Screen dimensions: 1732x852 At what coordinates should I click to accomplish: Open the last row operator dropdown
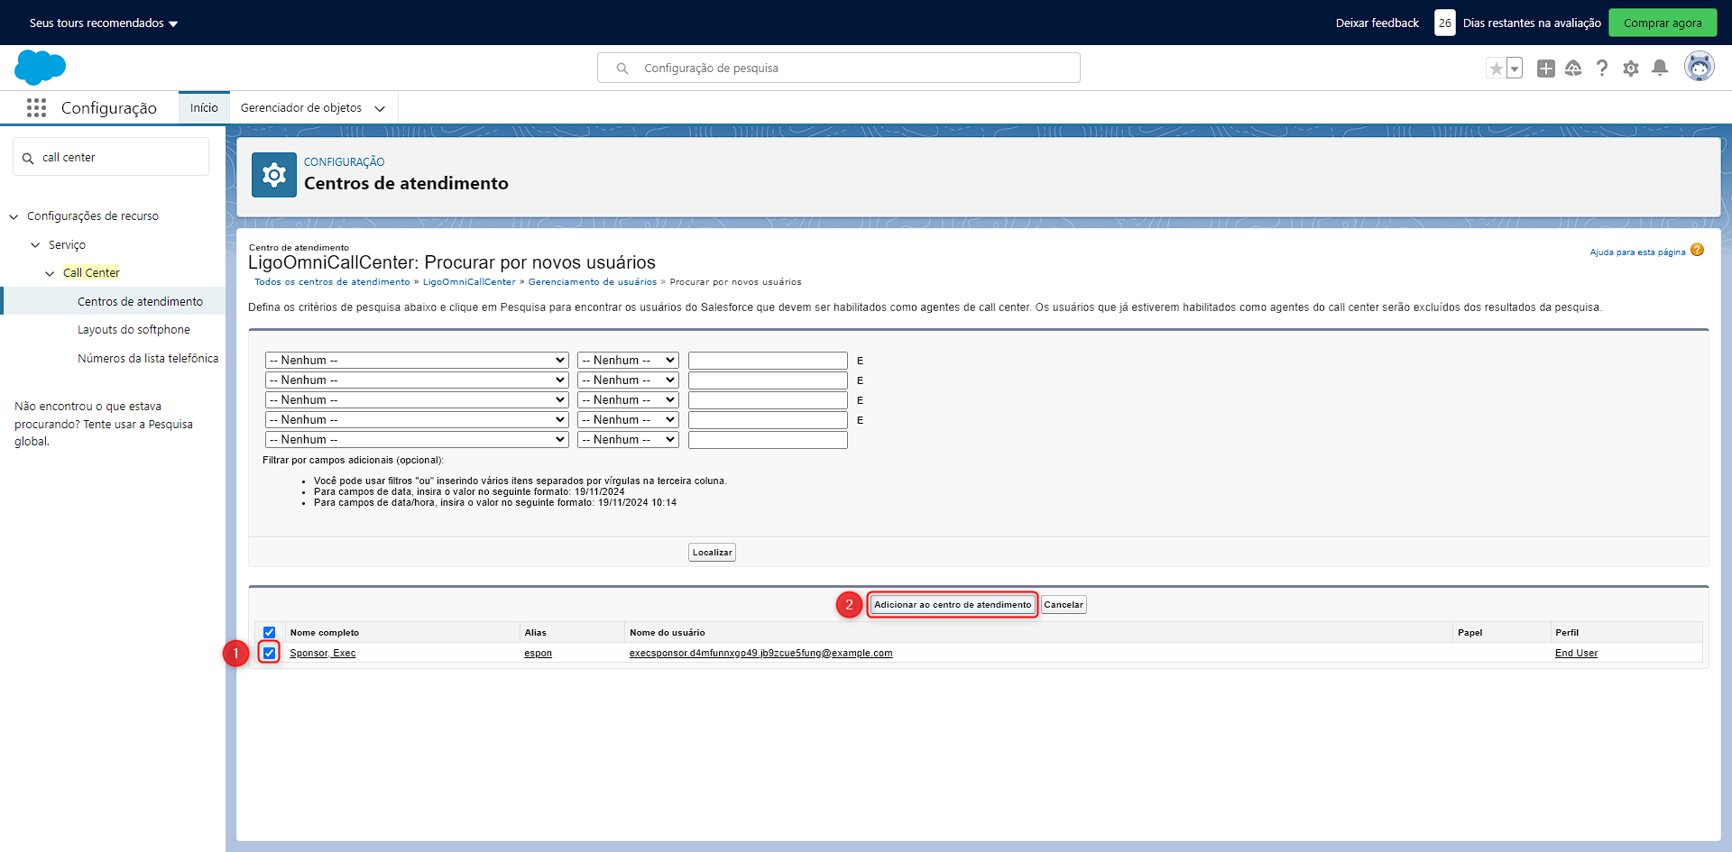(628, 440)
